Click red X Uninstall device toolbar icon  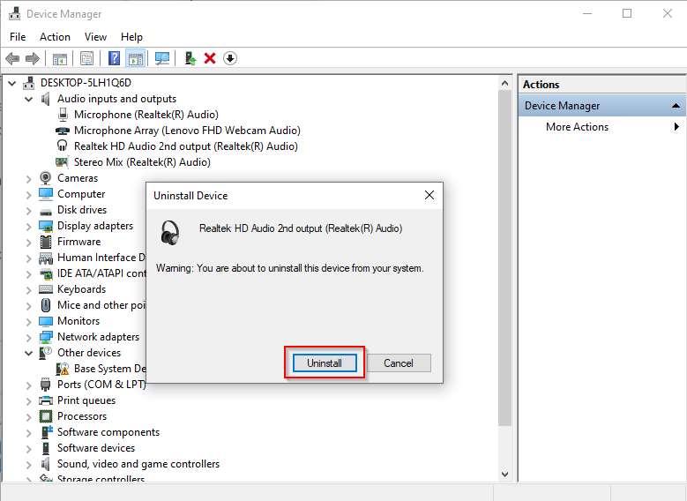coord(210,58)
